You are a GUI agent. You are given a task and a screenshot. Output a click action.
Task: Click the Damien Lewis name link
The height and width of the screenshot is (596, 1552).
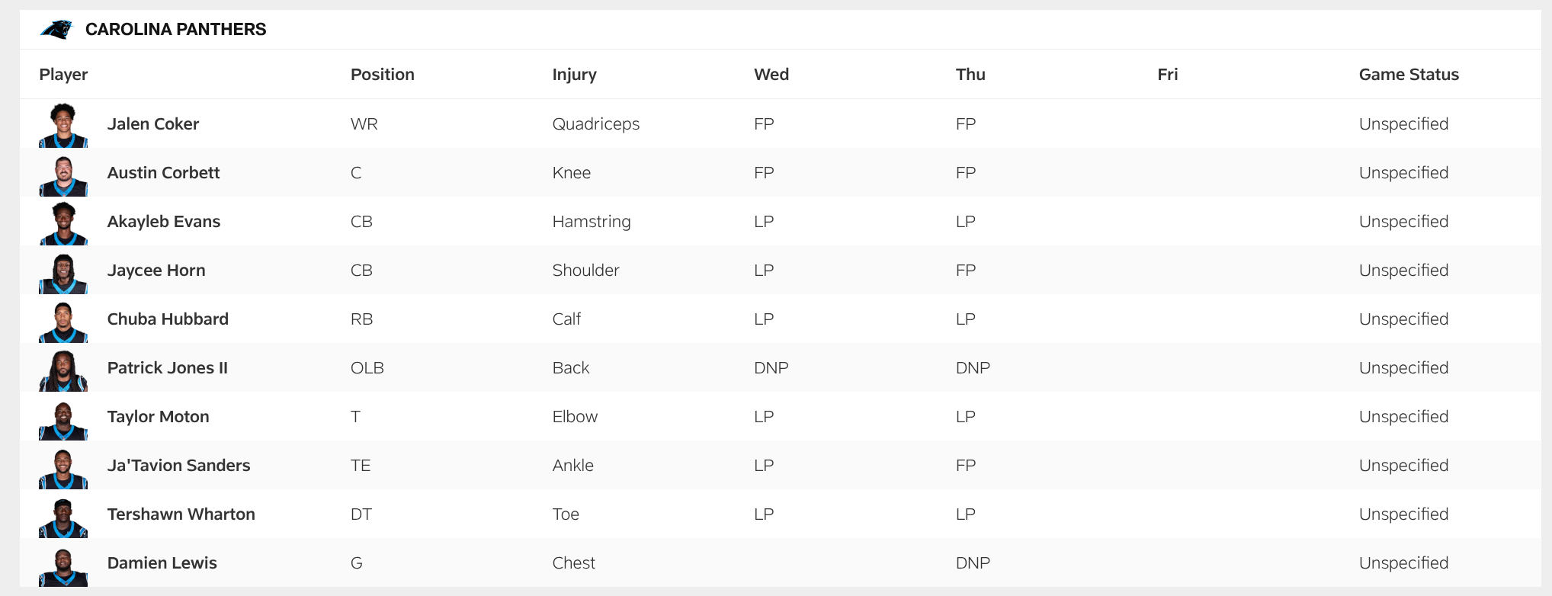pyautogui.click(x=162, y=563)
